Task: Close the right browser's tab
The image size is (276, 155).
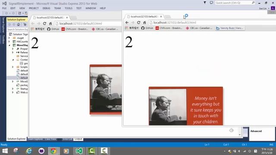Action: click(161, 16)
